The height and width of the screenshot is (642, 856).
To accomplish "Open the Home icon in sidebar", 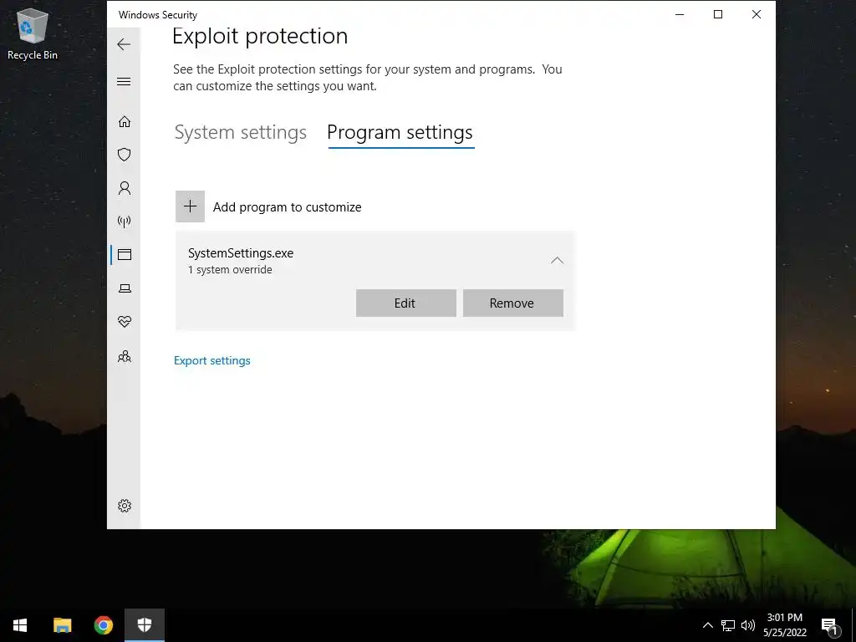I will (x=125, y=121).
